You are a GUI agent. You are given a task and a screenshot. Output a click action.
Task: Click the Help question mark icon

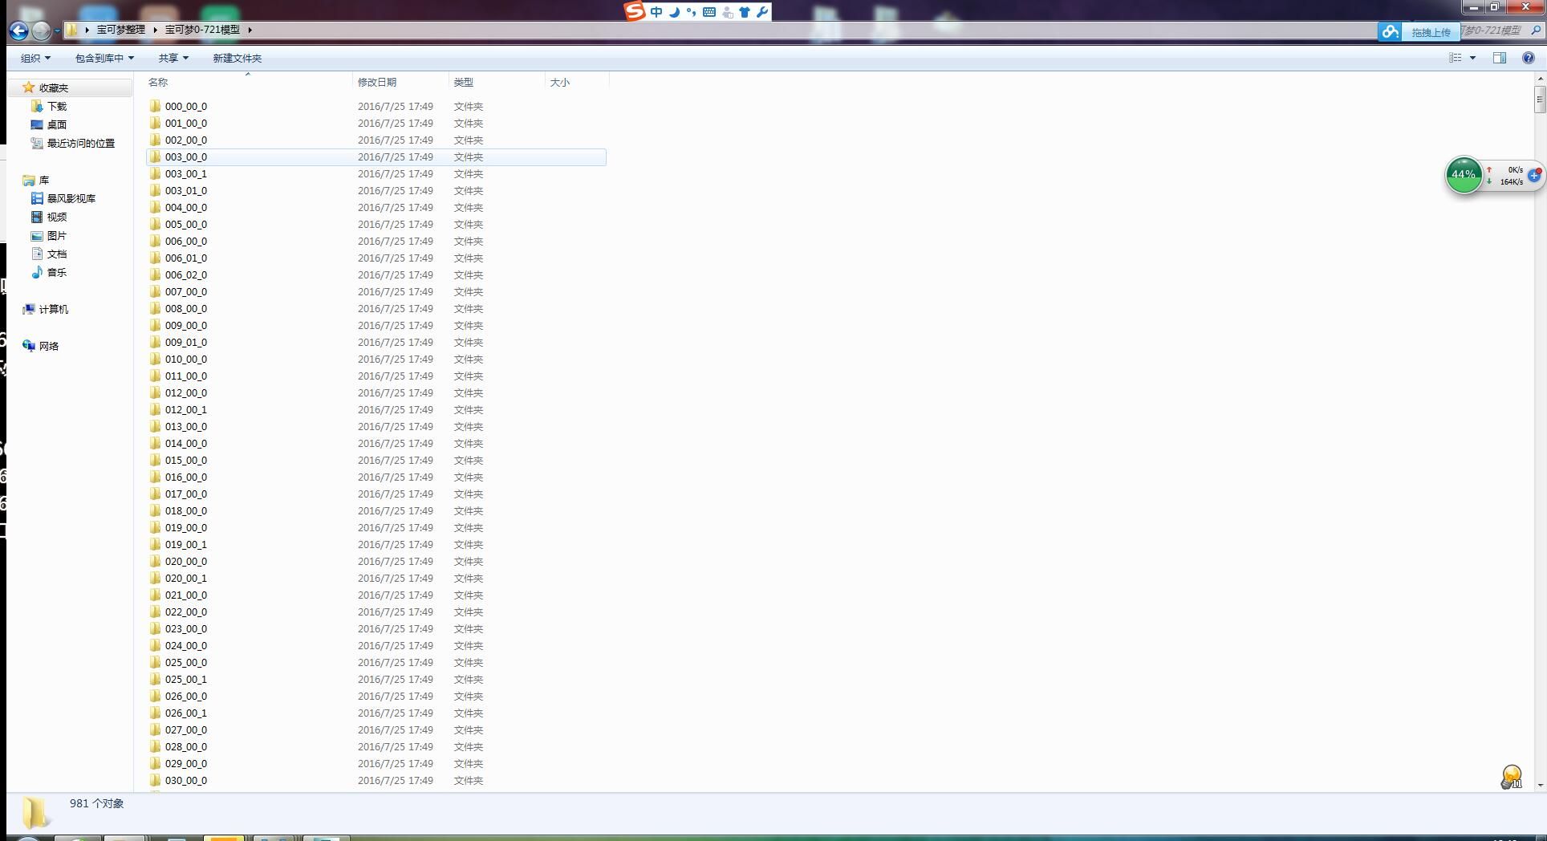pyautogui.click(x=1529, y=58)
